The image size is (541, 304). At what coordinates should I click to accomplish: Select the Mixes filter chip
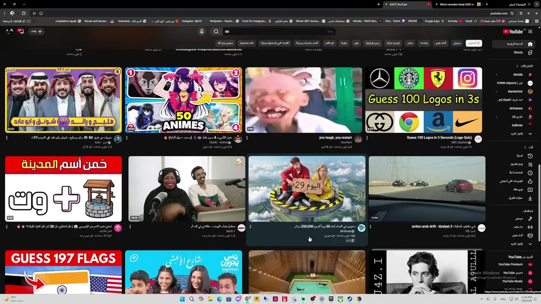(424, 43)
